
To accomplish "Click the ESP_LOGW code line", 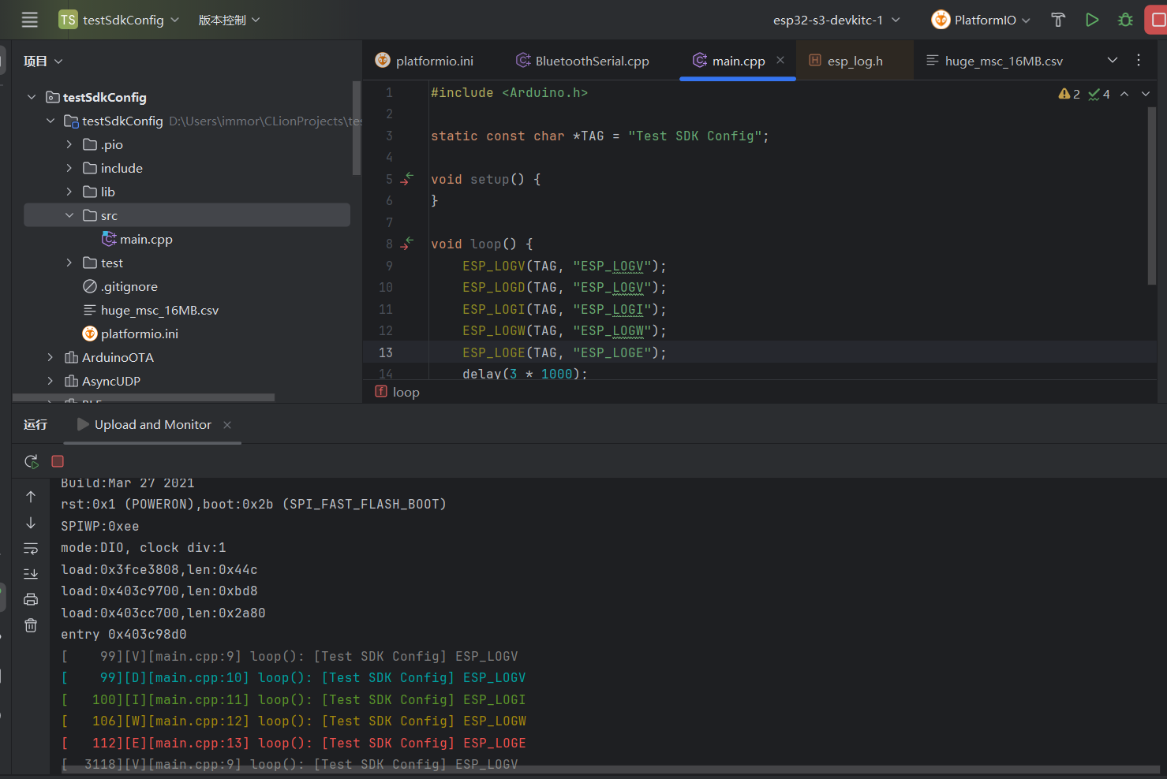I will coord(564,330).
